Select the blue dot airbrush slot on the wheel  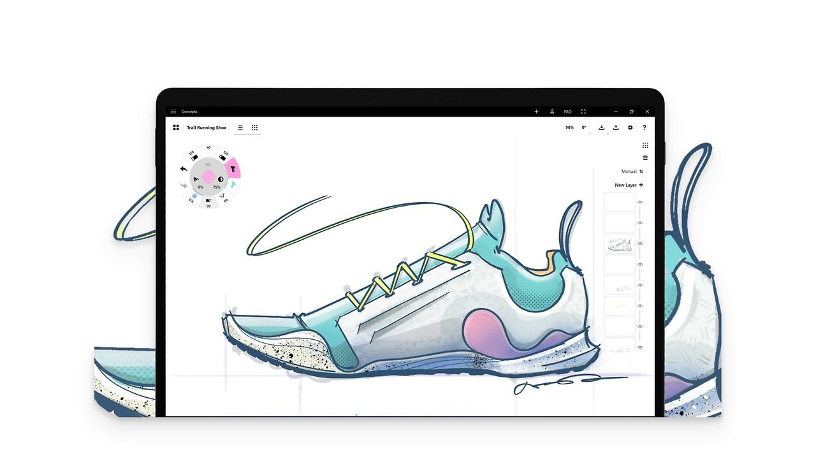click(x=194, y=197)
